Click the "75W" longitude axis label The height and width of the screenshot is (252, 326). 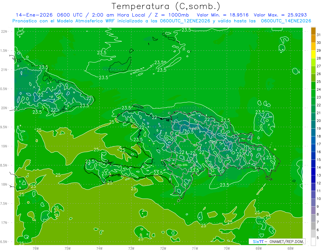(68, 248)
